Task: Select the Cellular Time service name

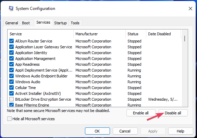Action: 25,88
